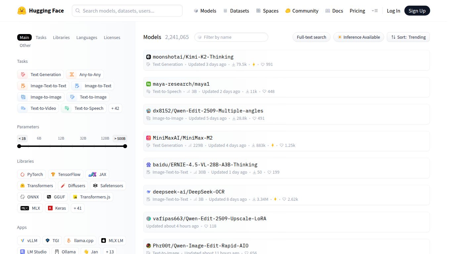Click the Hugging Face logo icon
The width and height of the screenshot is (452, 254).
click(22, 11)
